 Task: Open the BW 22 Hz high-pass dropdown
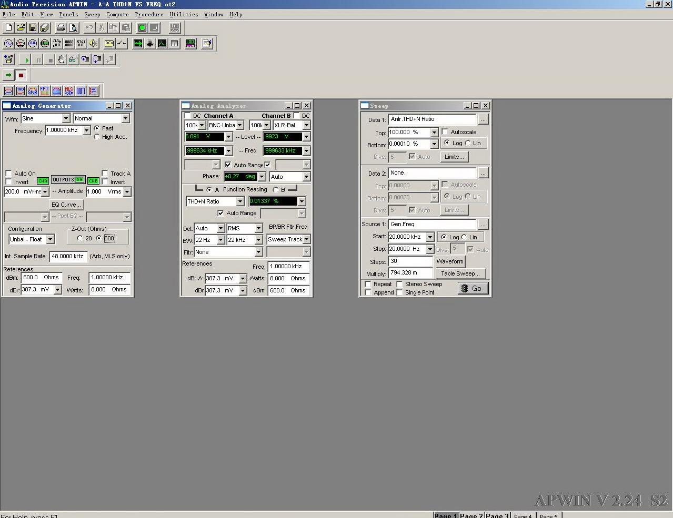[x=220, y=240]
